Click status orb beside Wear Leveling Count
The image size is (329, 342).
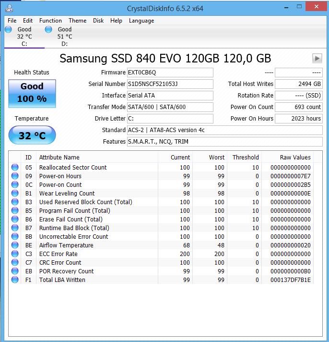coord(15,193)
